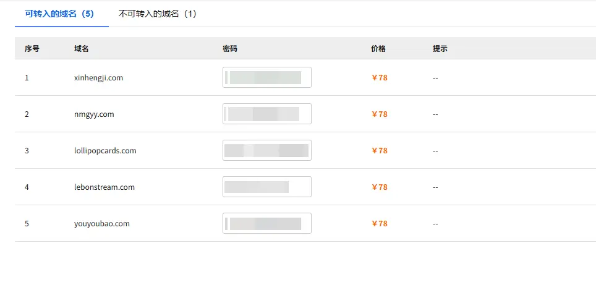
Task: Click the password field for xinhengji.com
Action: [x=267, y=77]
